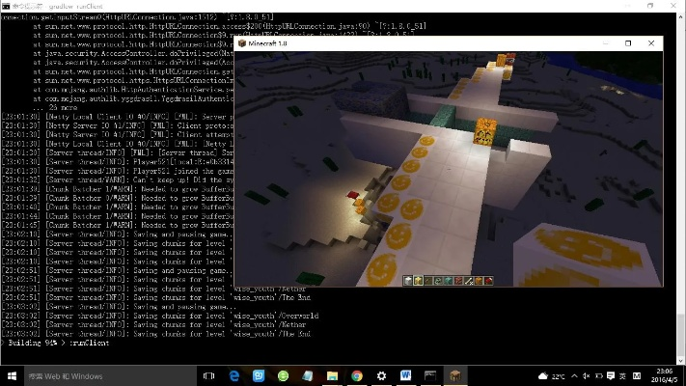
Task: Switch to Microsoft Word on the taskbar
Action: [406, 375]
